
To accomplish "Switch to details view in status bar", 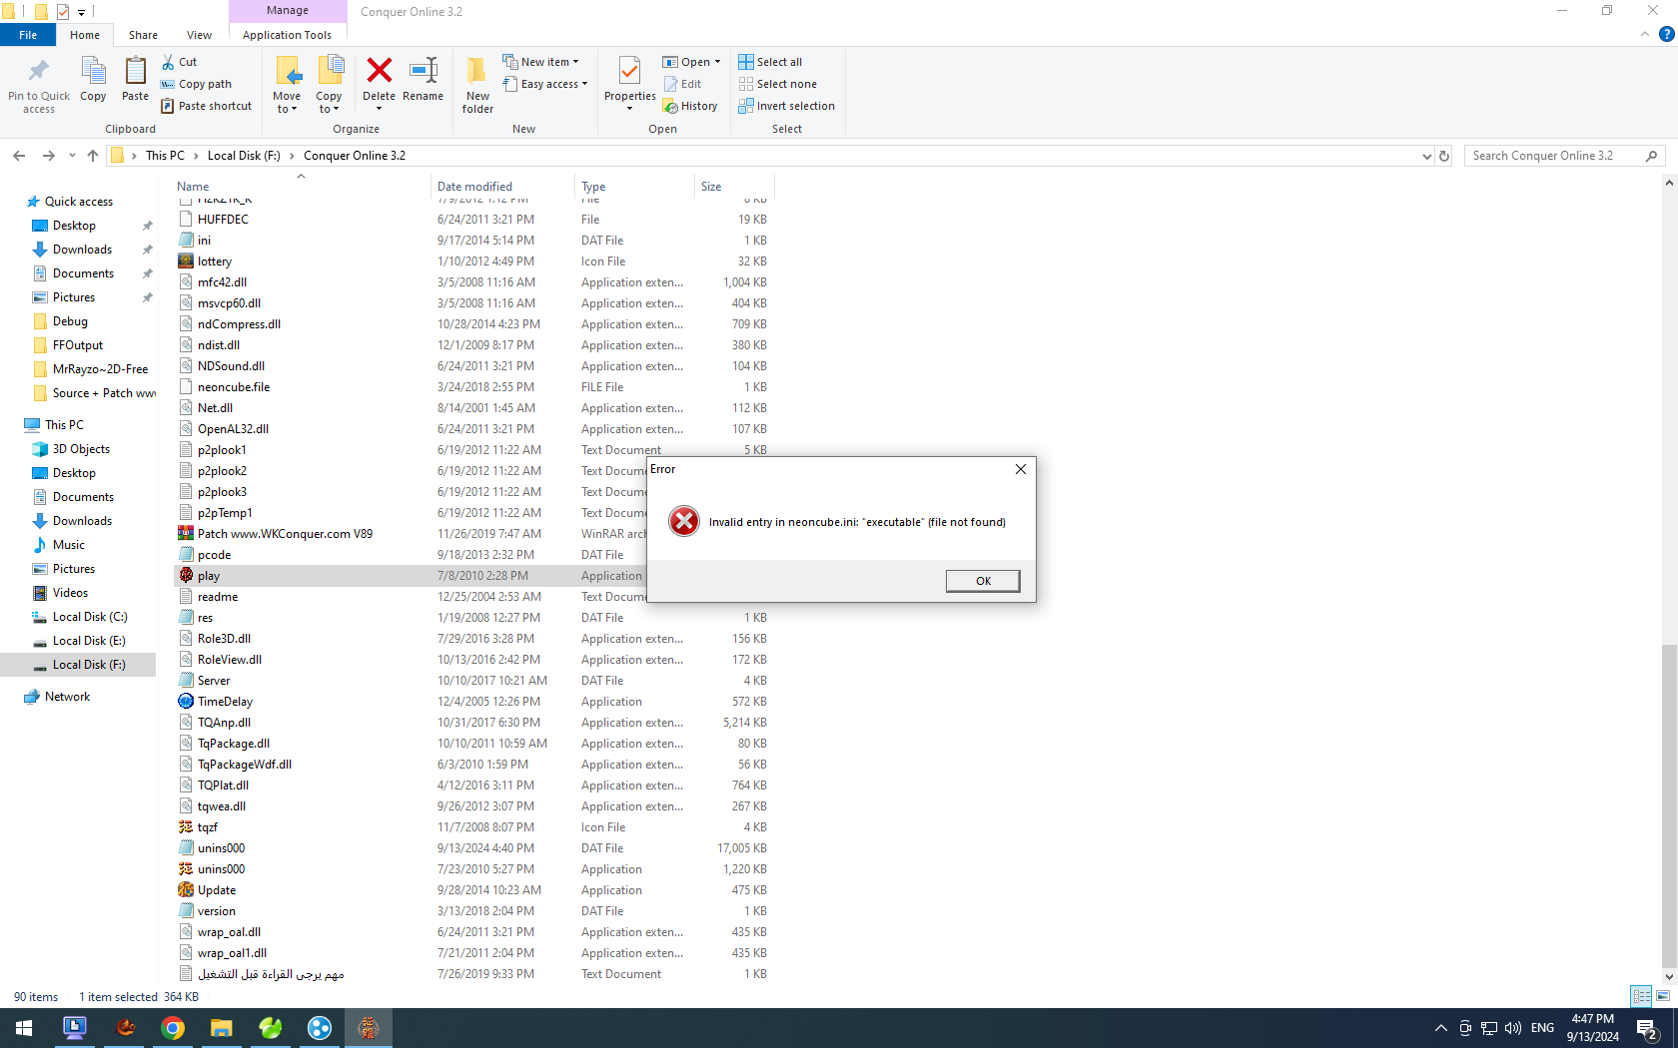I will [x=1641, y=996].
